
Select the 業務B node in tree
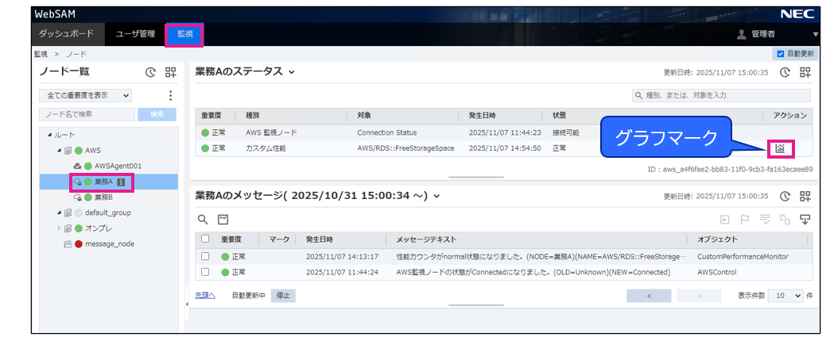(103, 197)
